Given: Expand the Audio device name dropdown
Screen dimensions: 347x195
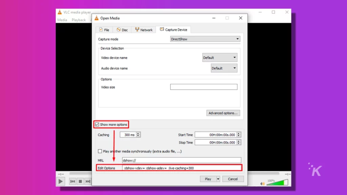Looking at the screenshot, I should 224,68.
